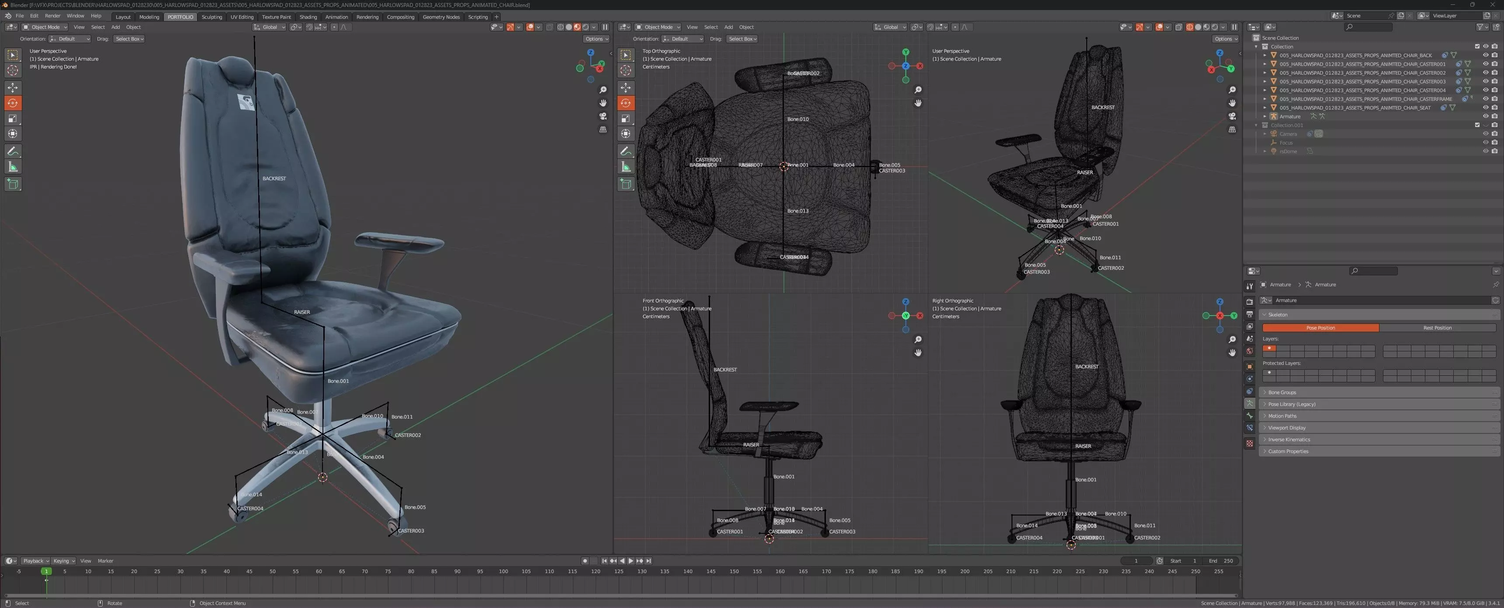The height and width of the screenshot is (608, 1504).
Task: Click the zoom magnifier icon in left viewport
Action: pyautogui.click(x=603, y=90)
